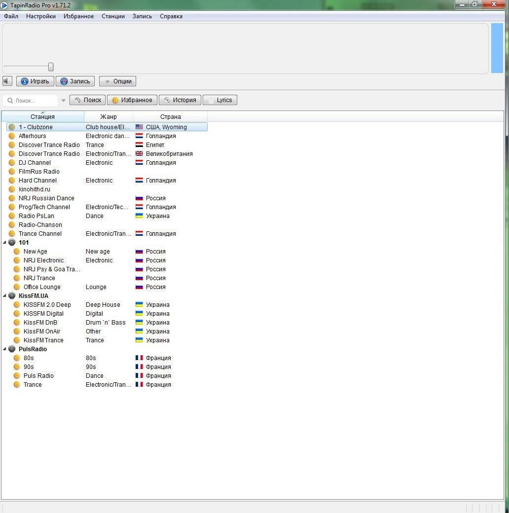Show favorites with Избранное button
Viewport: 509px width, 513px height.
[x=132, y=100]
